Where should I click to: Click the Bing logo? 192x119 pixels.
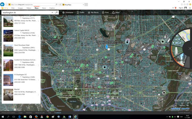5,8
